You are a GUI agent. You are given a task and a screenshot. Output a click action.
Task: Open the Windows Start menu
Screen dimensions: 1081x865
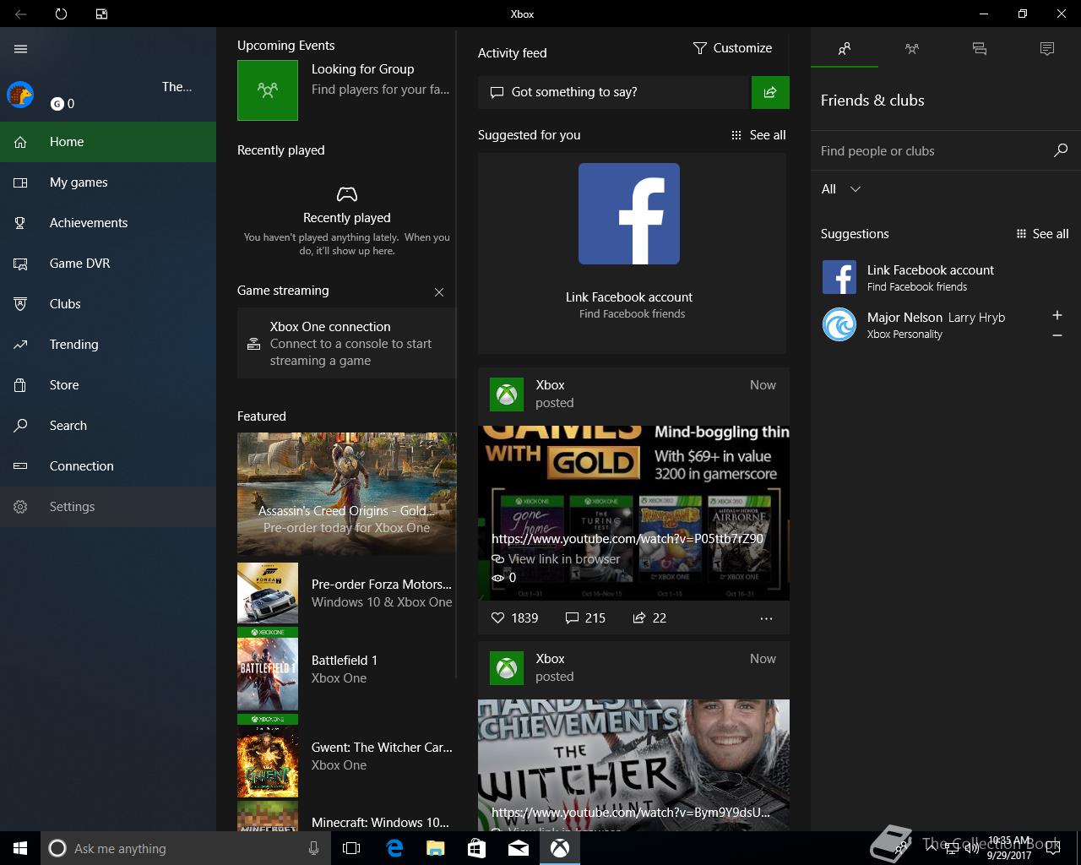pos(20,848)
